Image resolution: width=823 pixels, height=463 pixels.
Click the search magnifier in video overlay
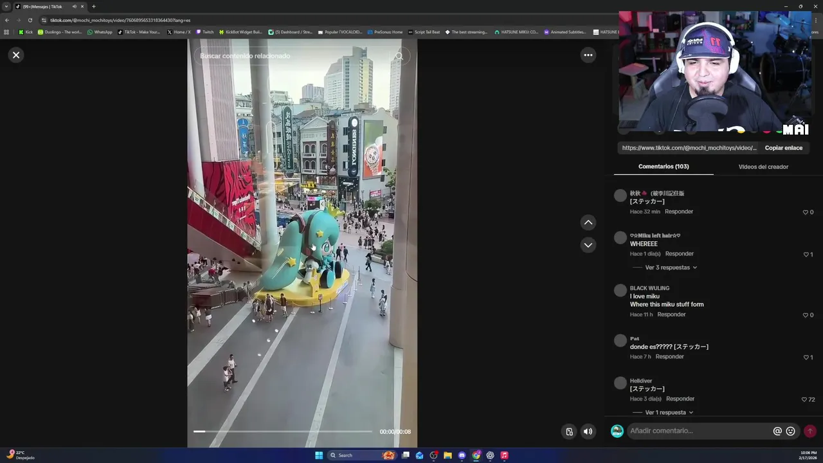coord(399,56)
